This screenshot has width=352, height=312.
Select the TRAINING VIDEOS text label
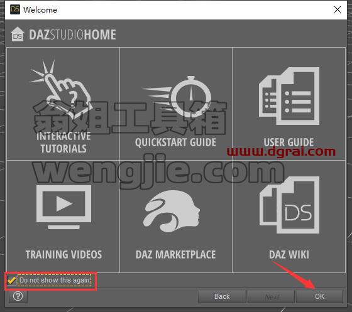tap(63, 255)
